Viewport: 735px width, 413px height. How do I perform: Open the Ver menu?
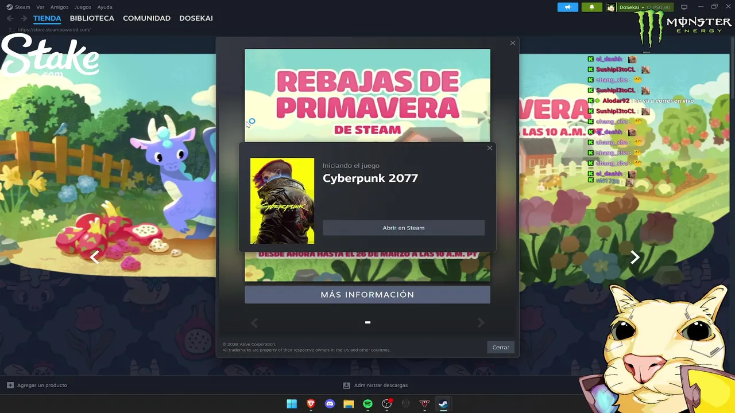(x=40, y=7)
